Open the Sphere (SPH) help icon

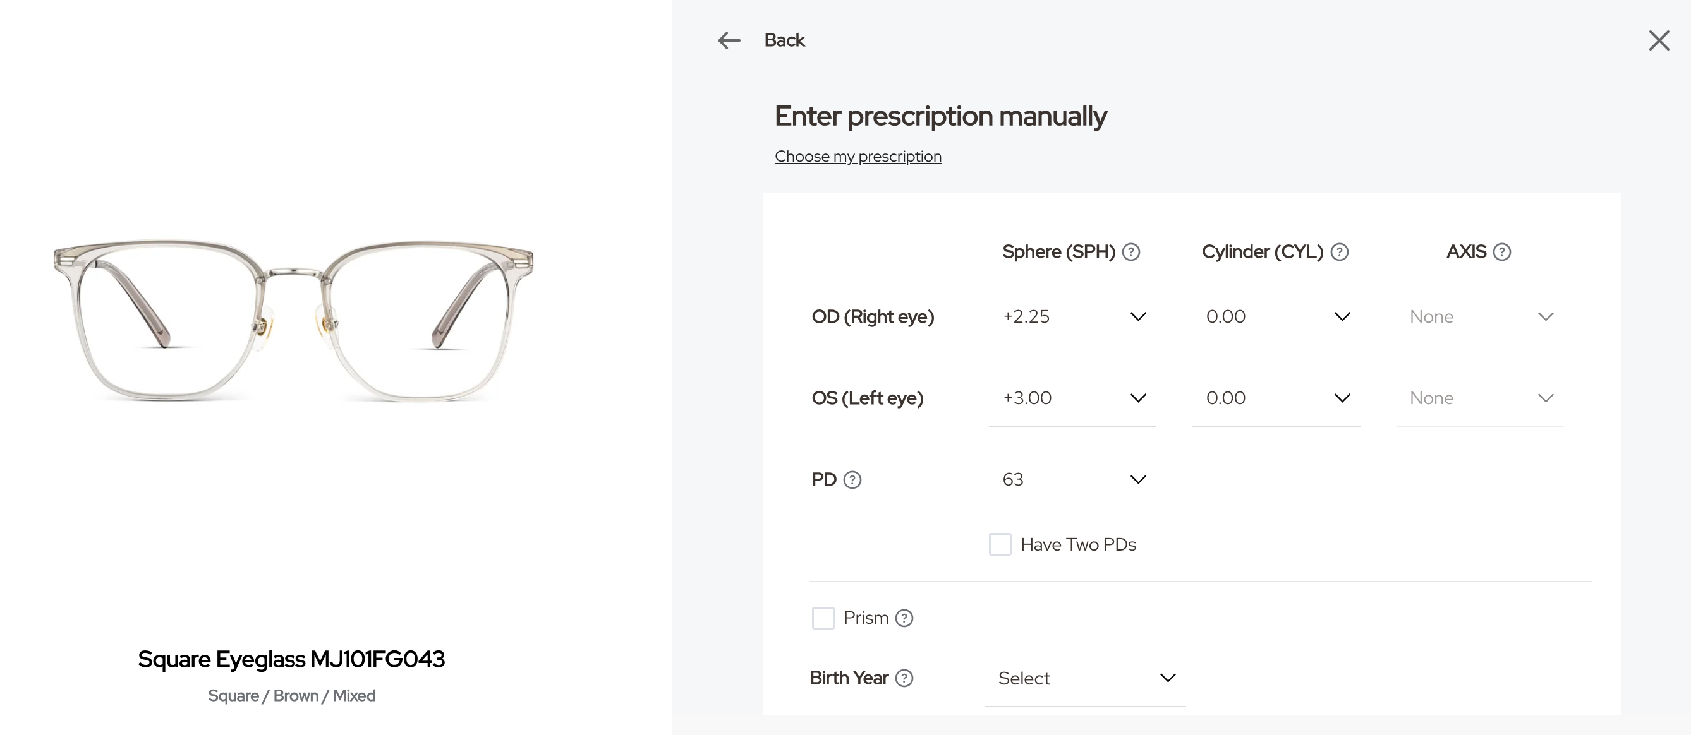pyautogui.click(x=1131, y=252)
